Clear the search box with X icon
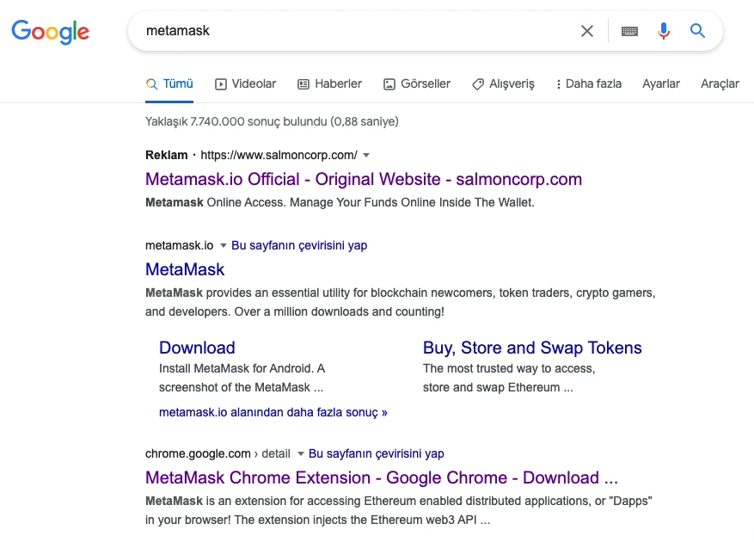 (x=587, y=31)
